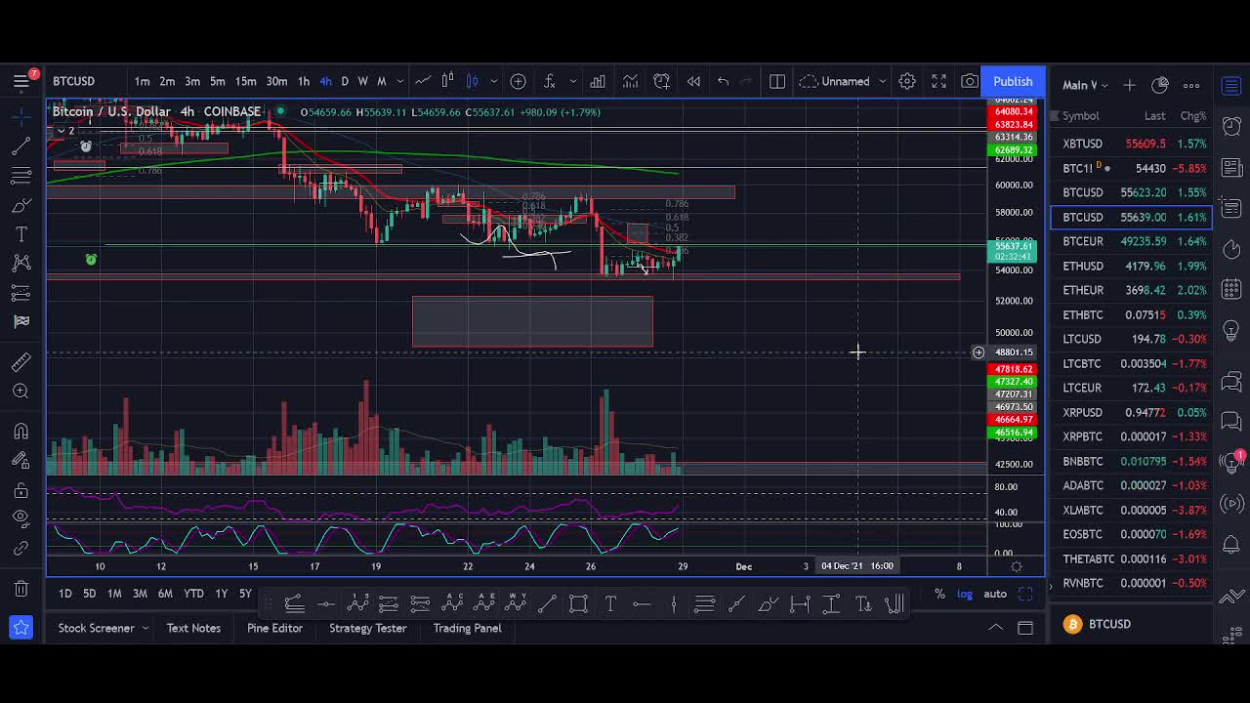The image size is (1250, 703).
Task: Open Text Notes tab
Action: (x=193, y=628)
